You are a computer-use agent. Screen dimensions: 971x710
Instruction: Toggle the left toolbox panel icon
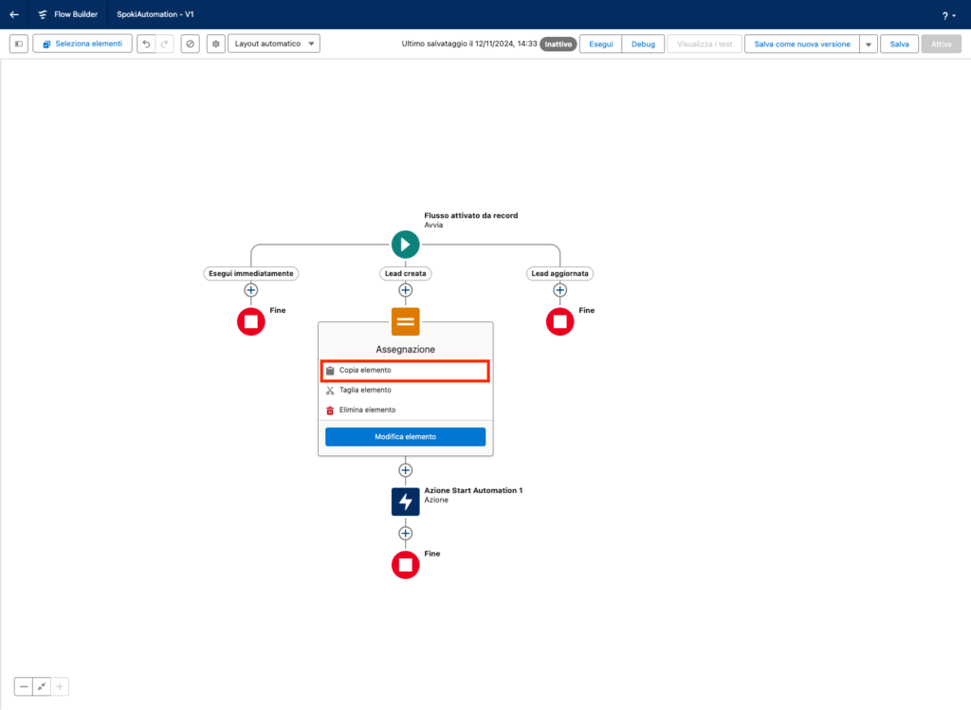(x=18, y=44)
